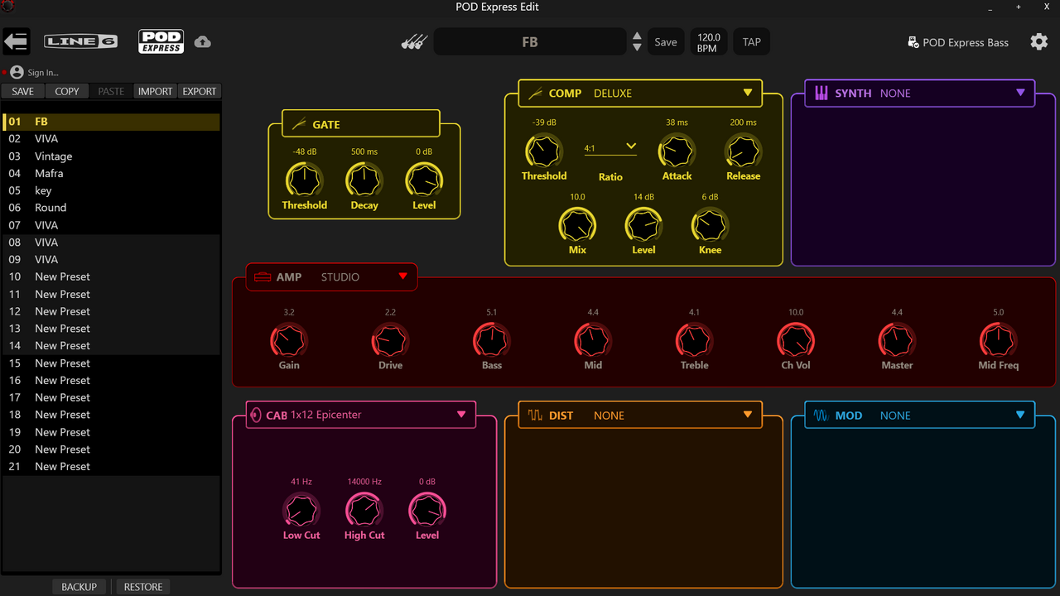
Task: Open the CAB model dropdown arrow
Action: click(461, 415)
